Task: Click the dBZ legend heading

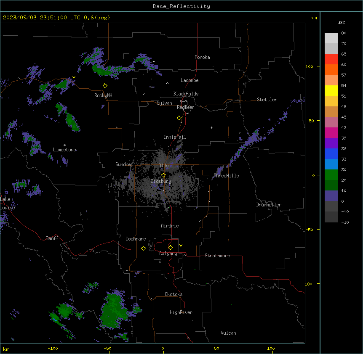Action: pyautogui.click(x=341, y=22)
